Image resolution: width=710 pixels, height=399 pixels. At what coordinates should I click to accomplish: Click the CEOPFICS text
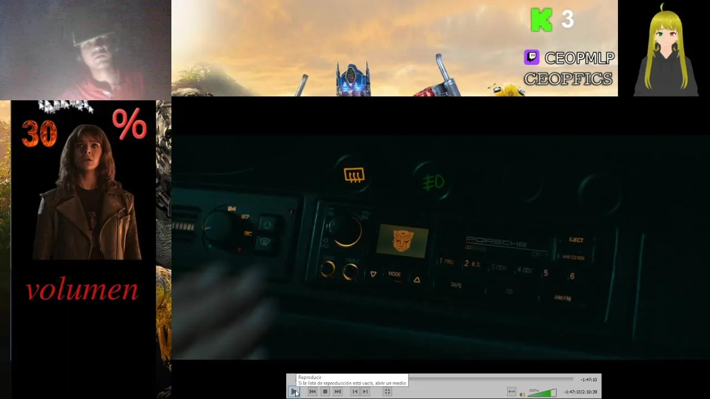click(x=569, y=79)
